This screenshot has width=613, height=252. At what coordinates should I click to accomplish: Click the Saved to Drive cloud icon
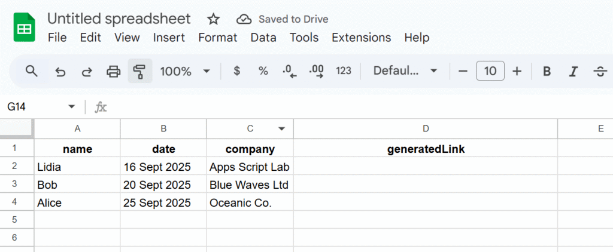coord(244,19)
